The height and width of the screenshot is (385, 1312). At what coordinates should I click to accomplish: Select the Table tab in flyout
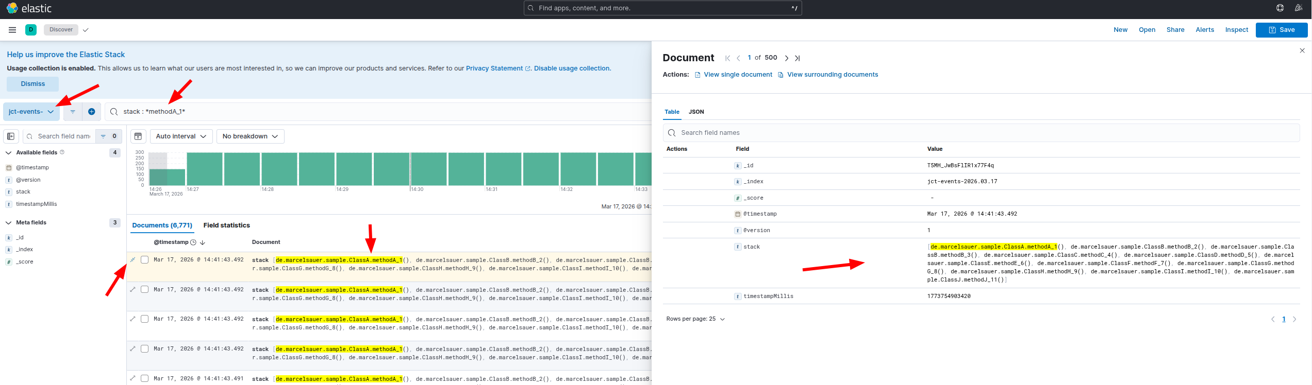coord(672,112)
